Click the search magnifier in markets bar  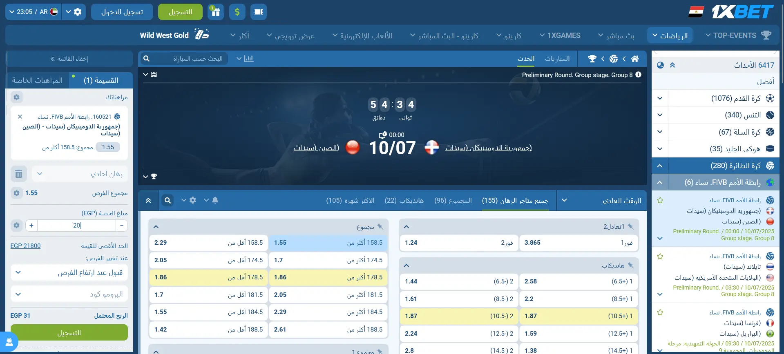pyautogui.click(x=168, y=200)
